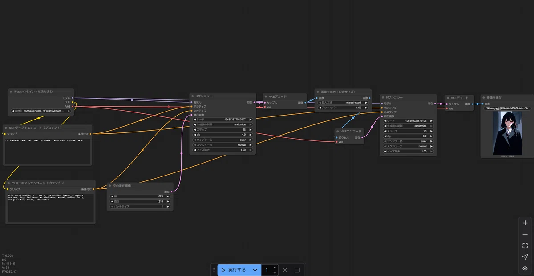Screen dimensions: 534x276
Task: Increase cfg 4.0 with right arrow
Action: click(251, 135)
